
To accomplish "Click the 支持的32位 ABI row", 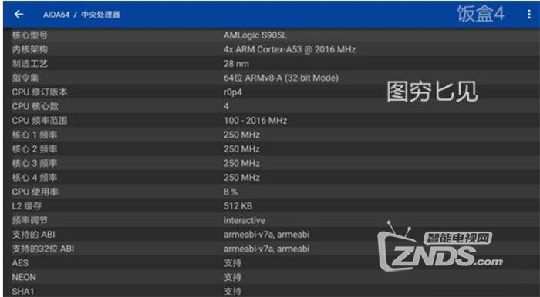I will [272, 249].
